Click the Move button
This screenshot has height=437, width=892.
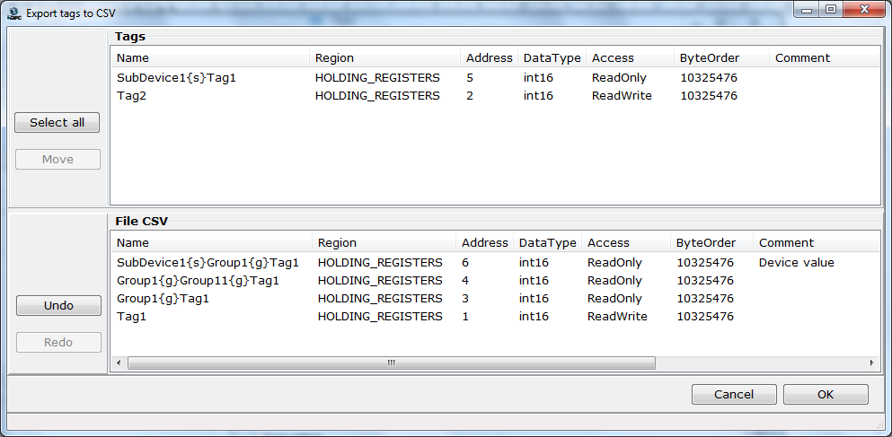57,160
